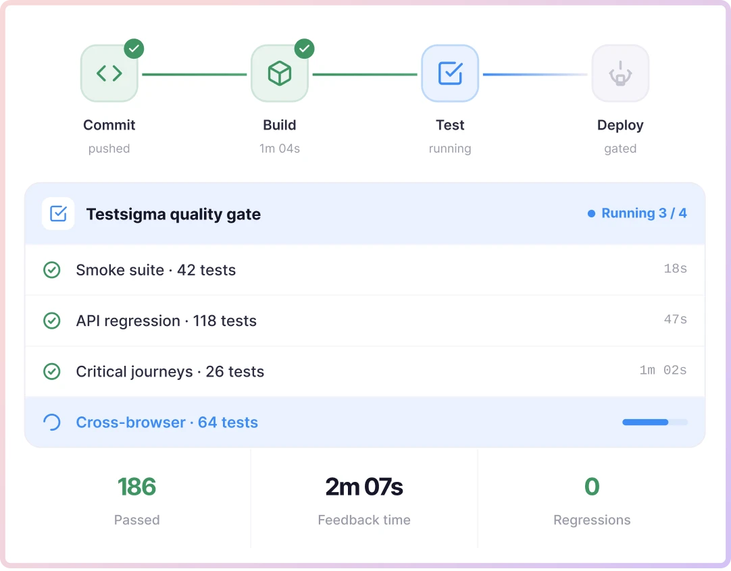Click the pushed status under Commit
731x571 pixels.
point(109,148)
